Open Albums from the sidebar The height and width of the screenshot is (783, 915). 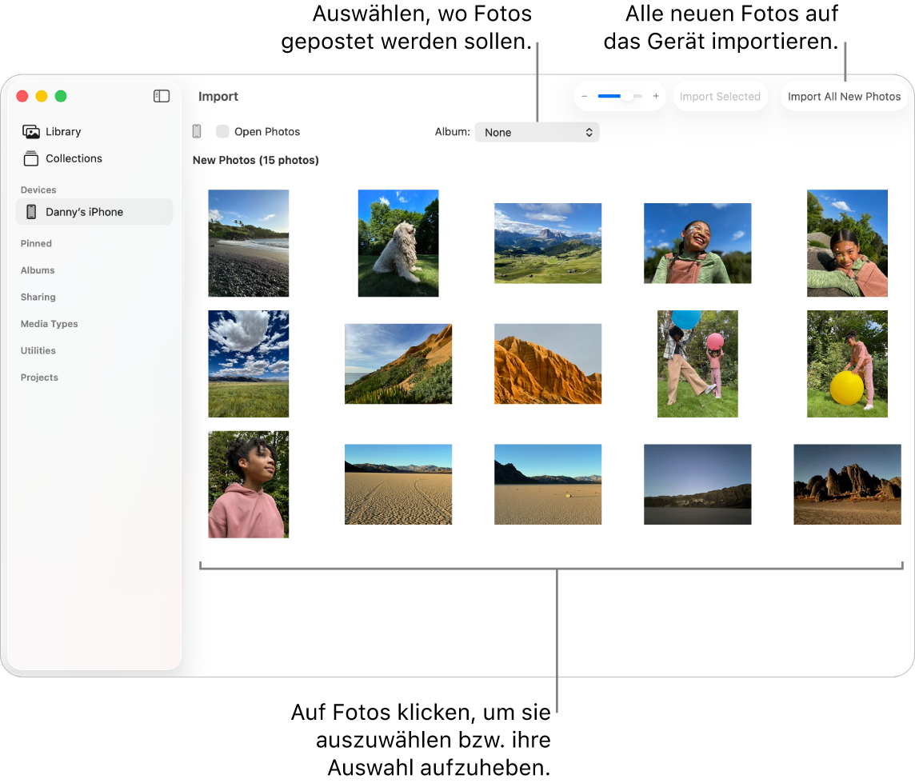(x=38, y=270)
